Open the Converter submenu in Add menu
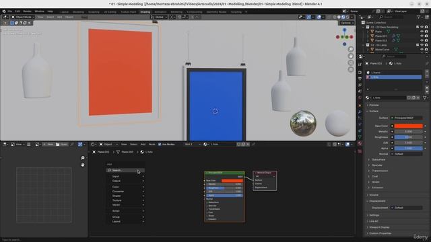This screenshot has width=431, height=242. pos(125,192)
